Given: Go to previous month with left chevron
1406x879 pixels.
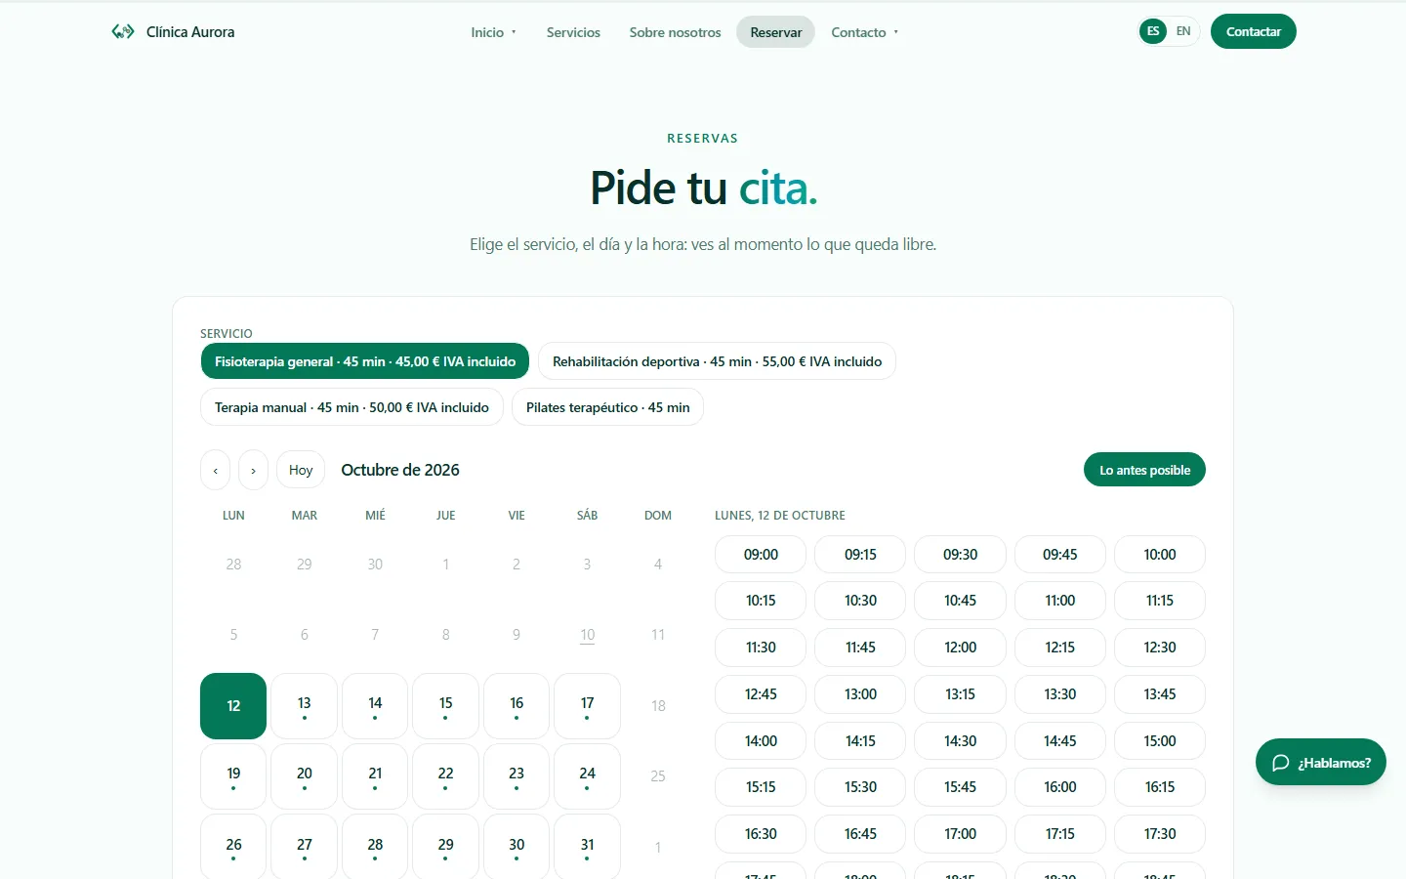Looking at the screenshot, I should tap(216, 470).
